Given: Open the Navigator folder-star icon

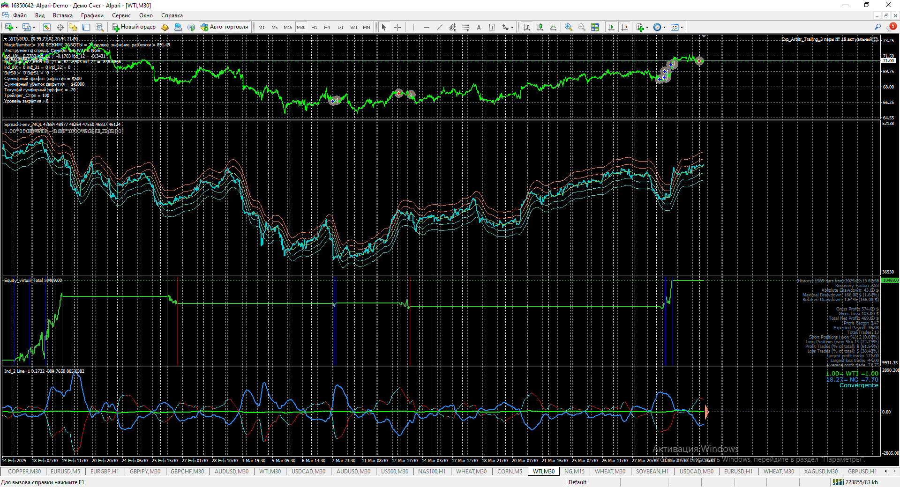Looking at the screenshot, I should 73,27.
